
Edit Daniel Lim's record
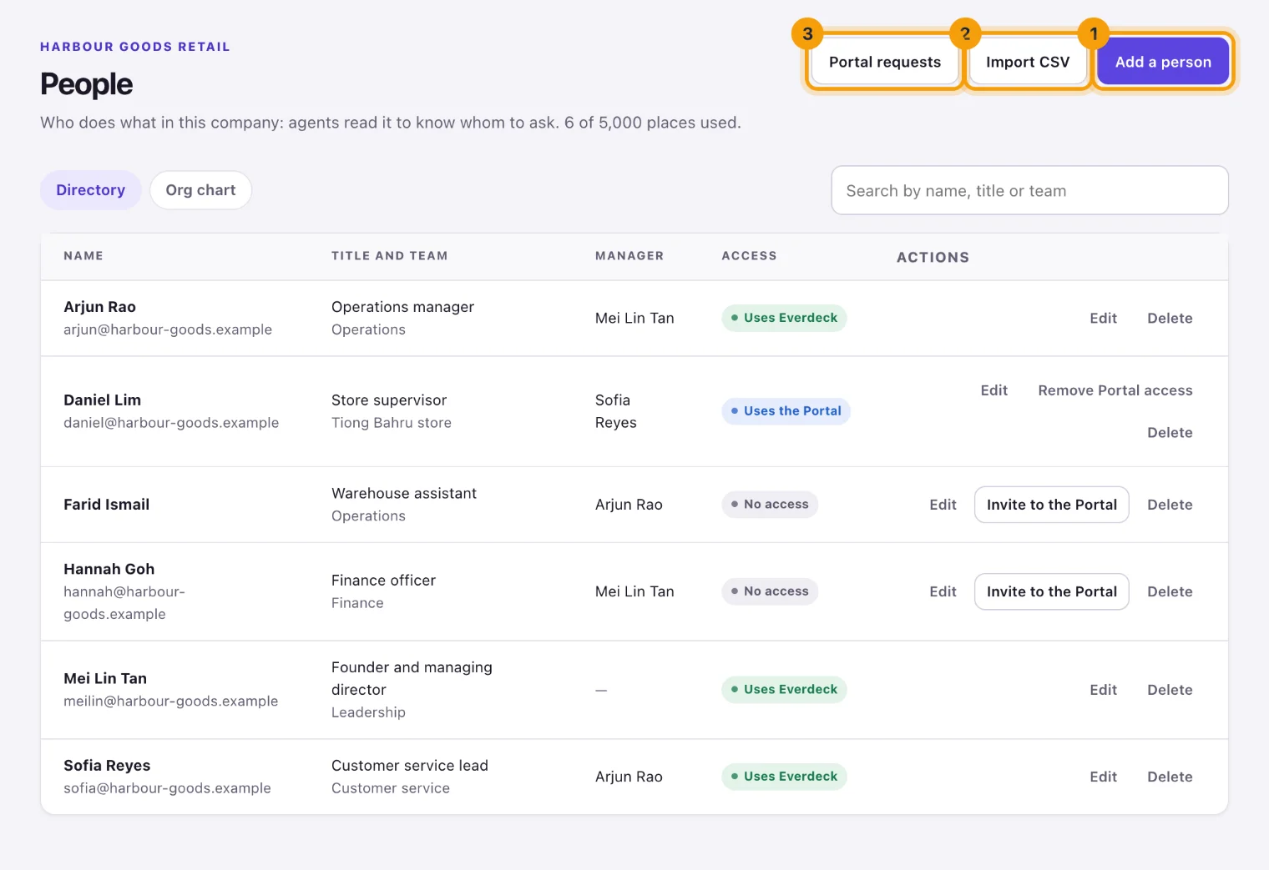pyautogui.click(x=993, y=390)
